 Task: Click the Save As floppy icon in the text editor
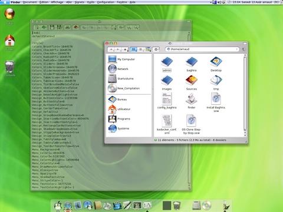coord(59,27)
